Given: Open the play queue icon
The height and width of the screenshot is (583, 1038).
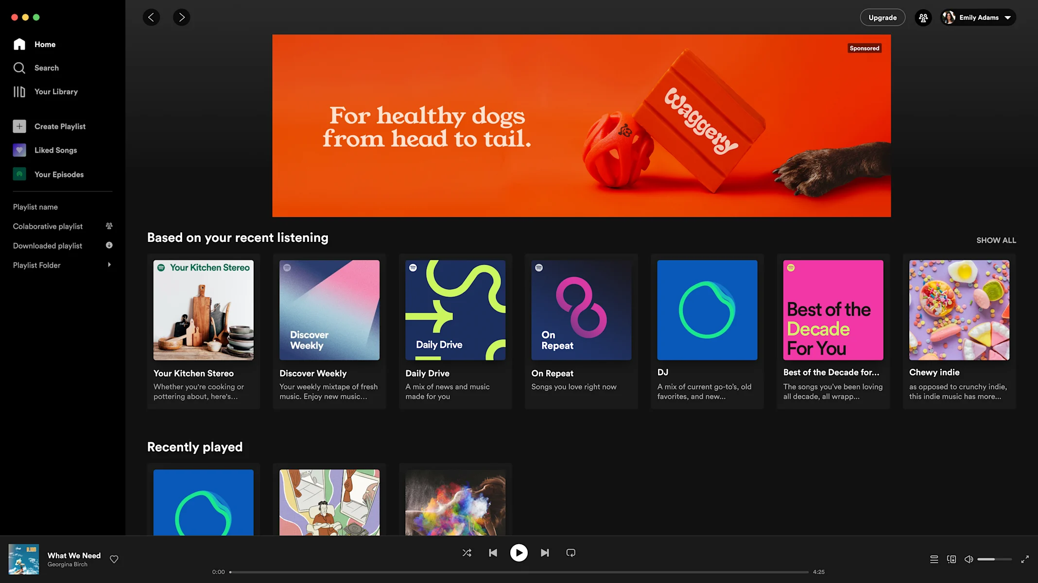Looking at the screenshot, I should pos(934,559).
